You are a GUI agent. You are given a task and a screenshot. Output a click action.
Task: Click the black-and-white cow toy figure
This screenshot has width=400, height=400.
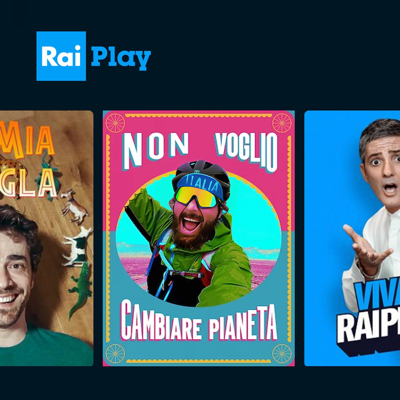[76, 247]
